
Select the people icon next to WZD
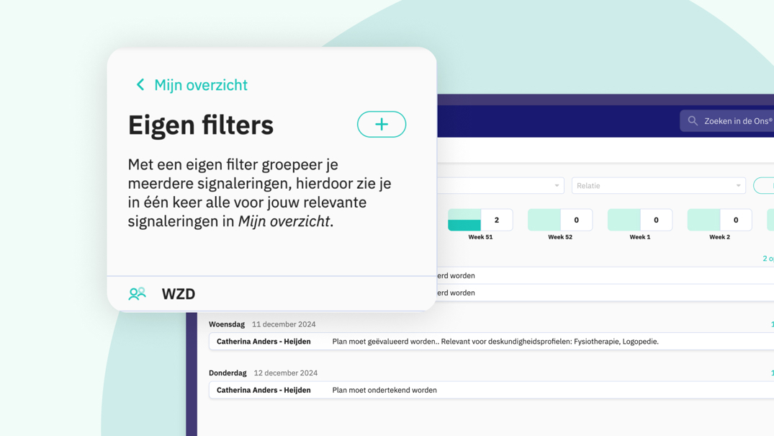138,293
